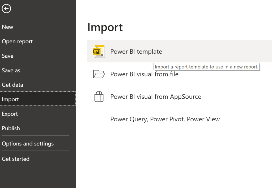Click the highlighted Import menu item
Screen dimensions: 272x188
pos(10,99)
